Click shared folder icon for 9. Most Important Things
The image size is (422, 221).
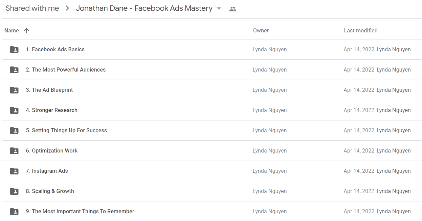(14, 212)
